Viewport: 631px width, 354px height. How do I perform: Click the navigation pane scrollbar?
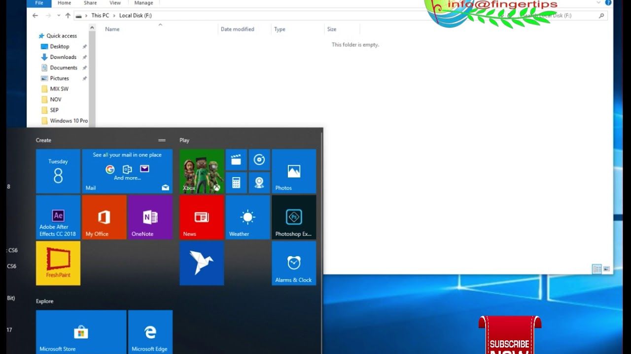click(92, 76)
